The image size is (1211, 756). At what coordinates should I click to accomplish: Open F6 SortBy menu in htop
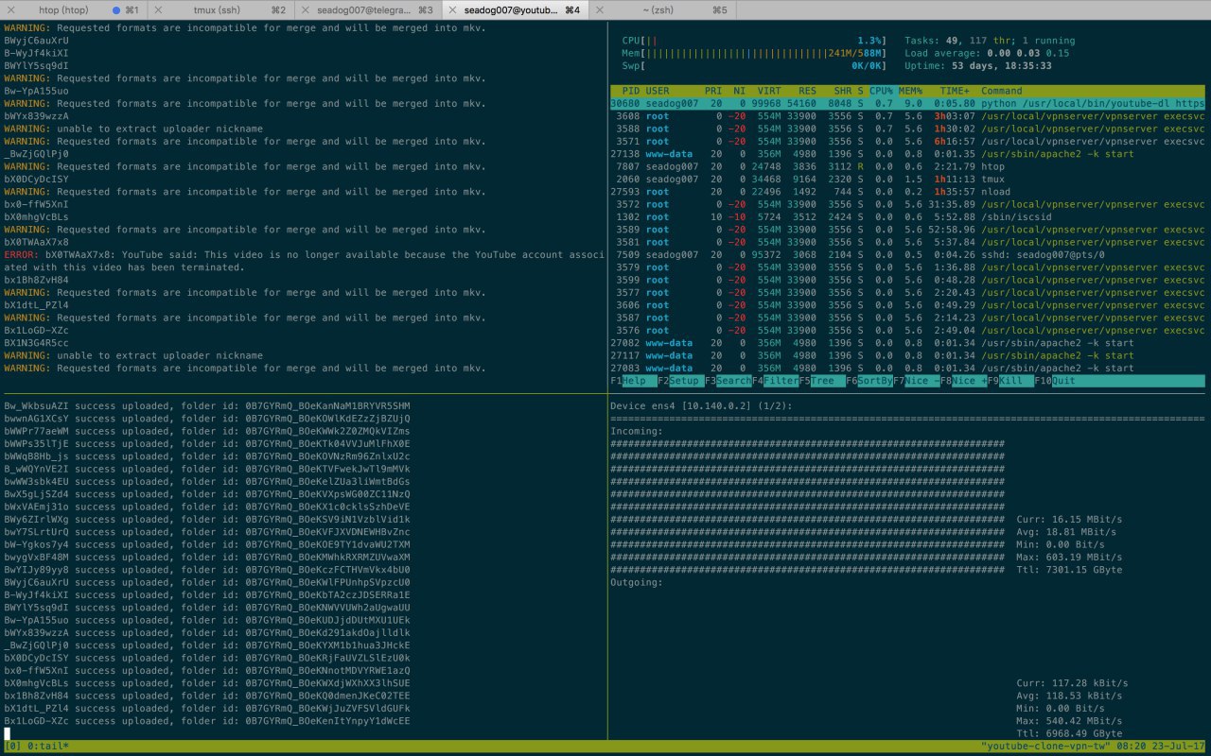868,381
